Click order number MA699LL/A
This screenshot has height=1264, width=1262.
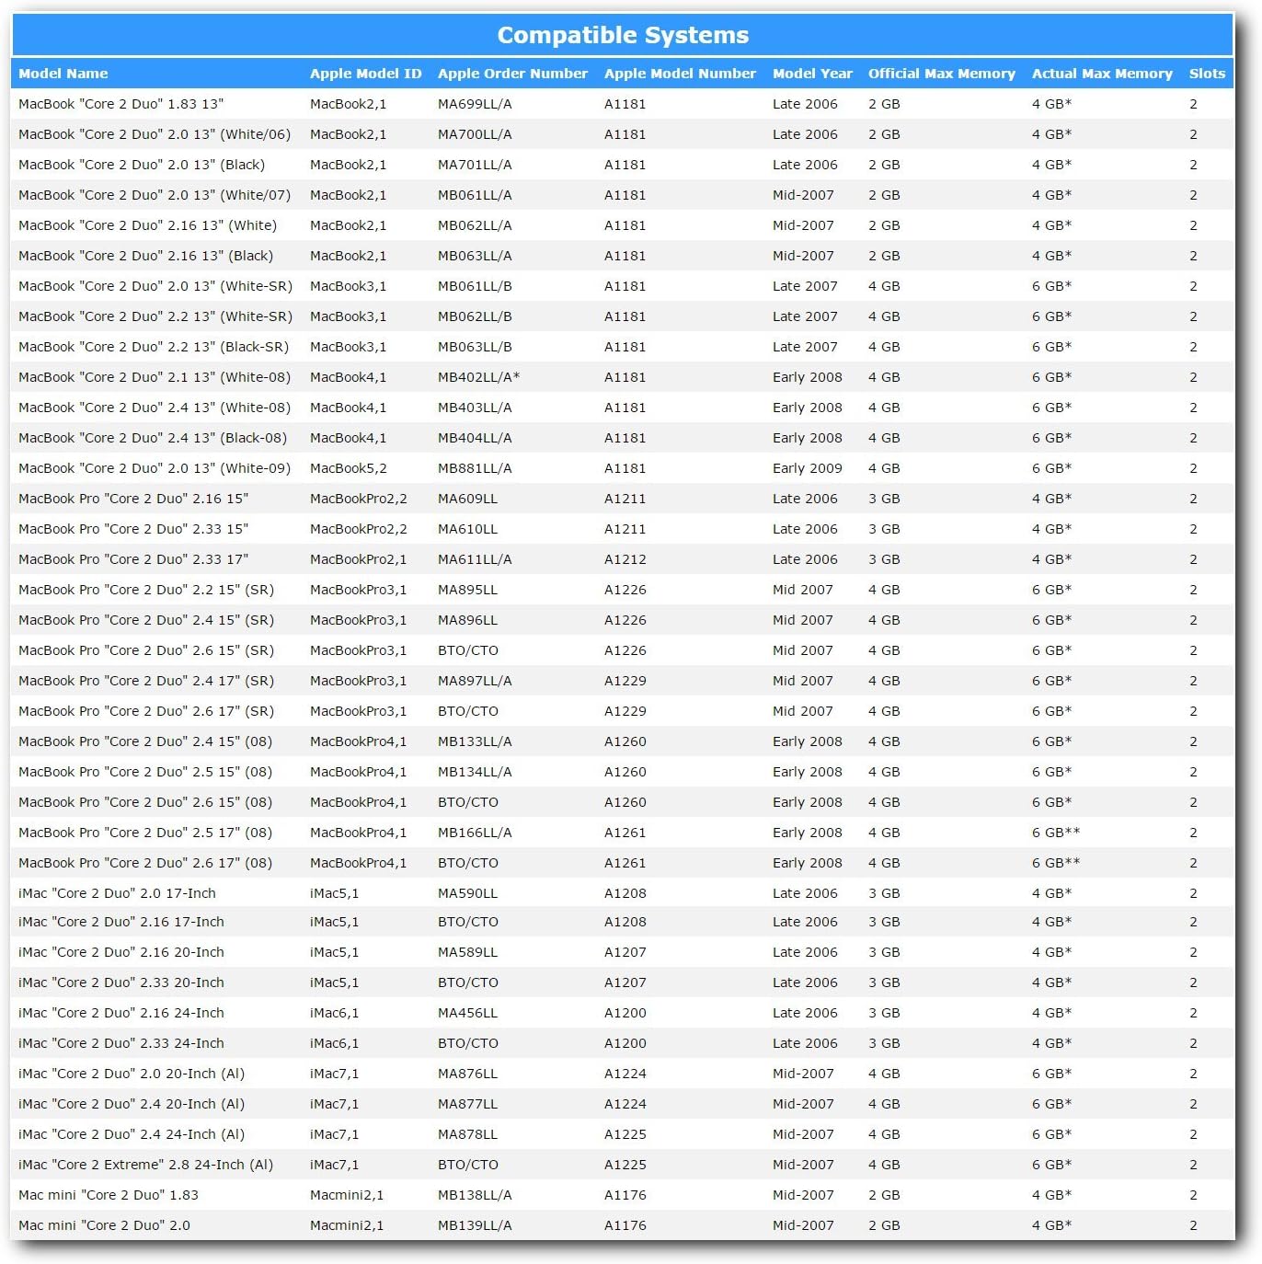[475, 104]
